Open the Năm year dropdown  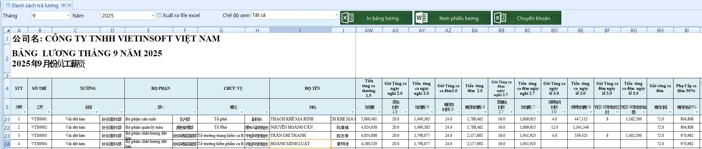[x=153, y=15]
